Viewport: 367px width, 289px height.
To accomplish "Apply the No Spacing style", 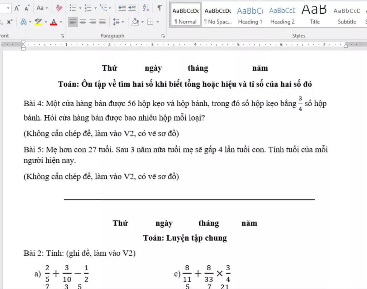I will (218, 15).
